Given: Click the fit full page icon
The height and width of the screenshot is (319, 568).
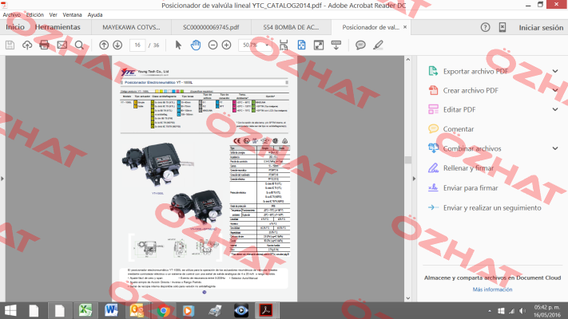Looking at the screenshot, I should point(301,45).
